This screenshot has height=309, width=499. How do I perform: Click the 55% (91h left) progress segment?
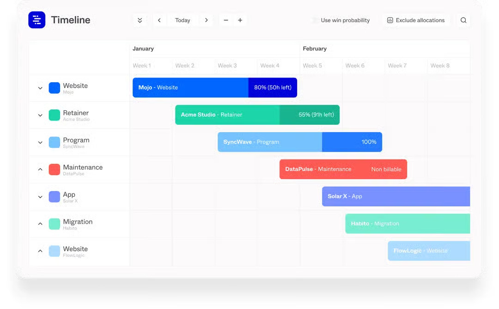click(x=310, y=115)
